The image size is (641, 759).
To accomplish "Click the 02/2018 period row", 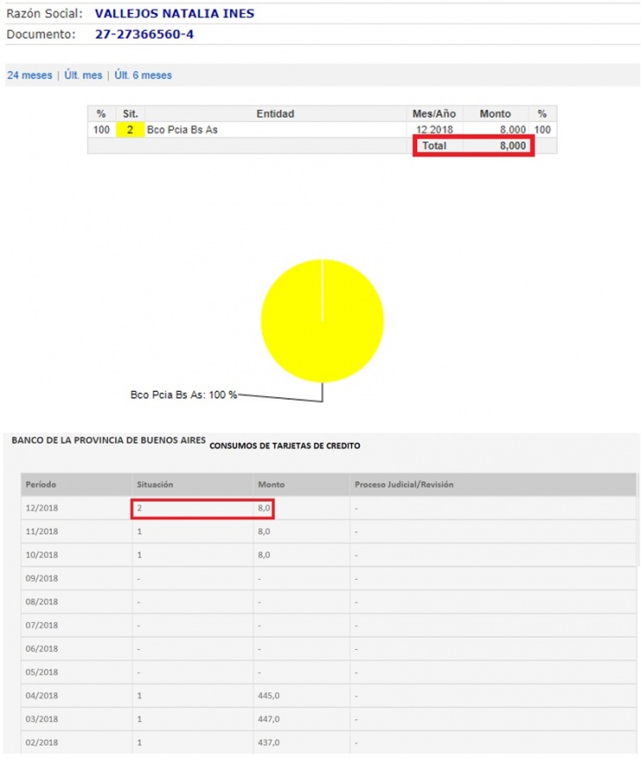I will pyautogui.click(x=328, y=742).
